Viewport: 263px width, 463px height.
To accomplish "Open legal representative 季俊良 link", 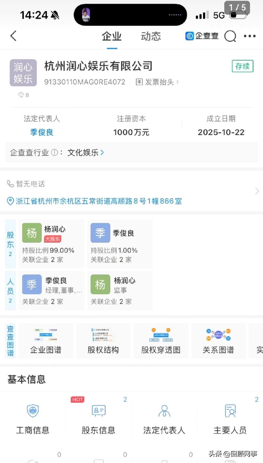I will [x=42, y=132].
